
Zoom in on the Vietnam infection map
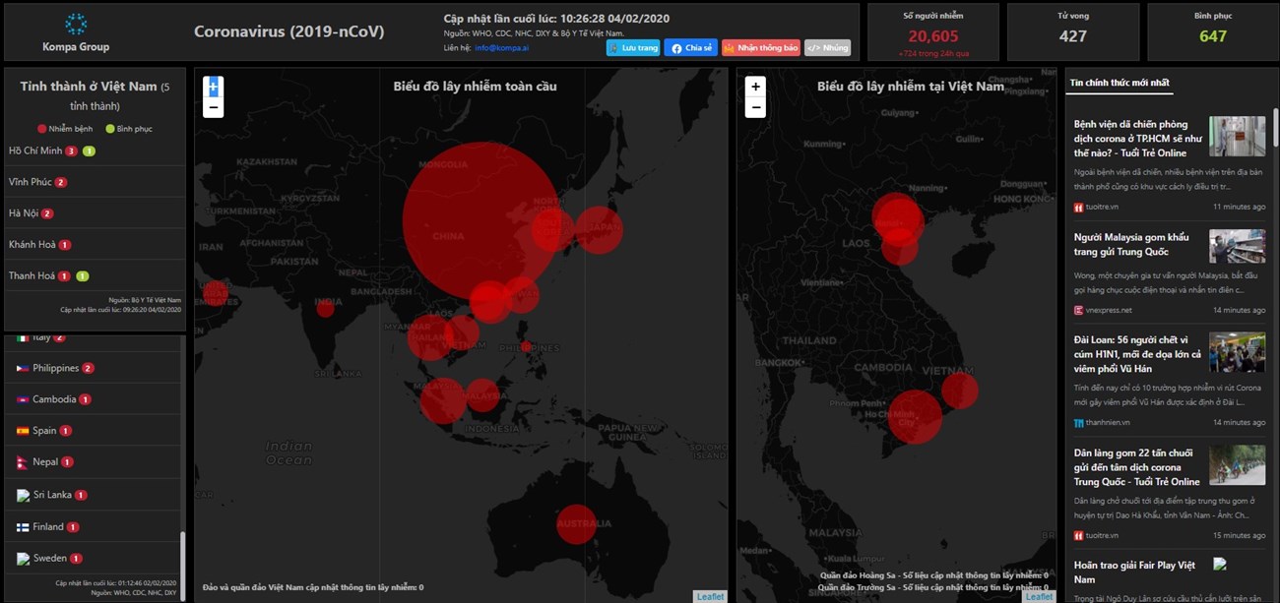point(755,87)
